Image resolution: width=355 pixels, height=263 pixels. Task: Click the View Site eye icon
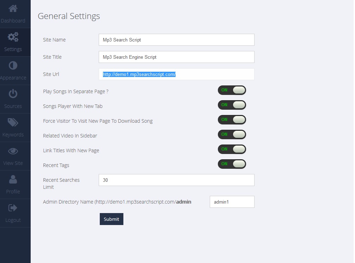pos(13,151)
